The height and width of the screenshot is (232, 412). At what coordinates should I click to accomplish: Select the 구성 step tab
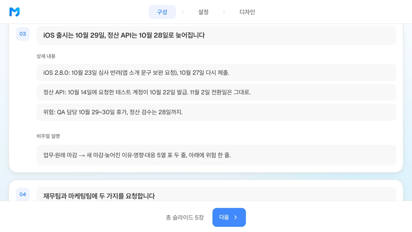pyautogui.click(x=162, y=12)
